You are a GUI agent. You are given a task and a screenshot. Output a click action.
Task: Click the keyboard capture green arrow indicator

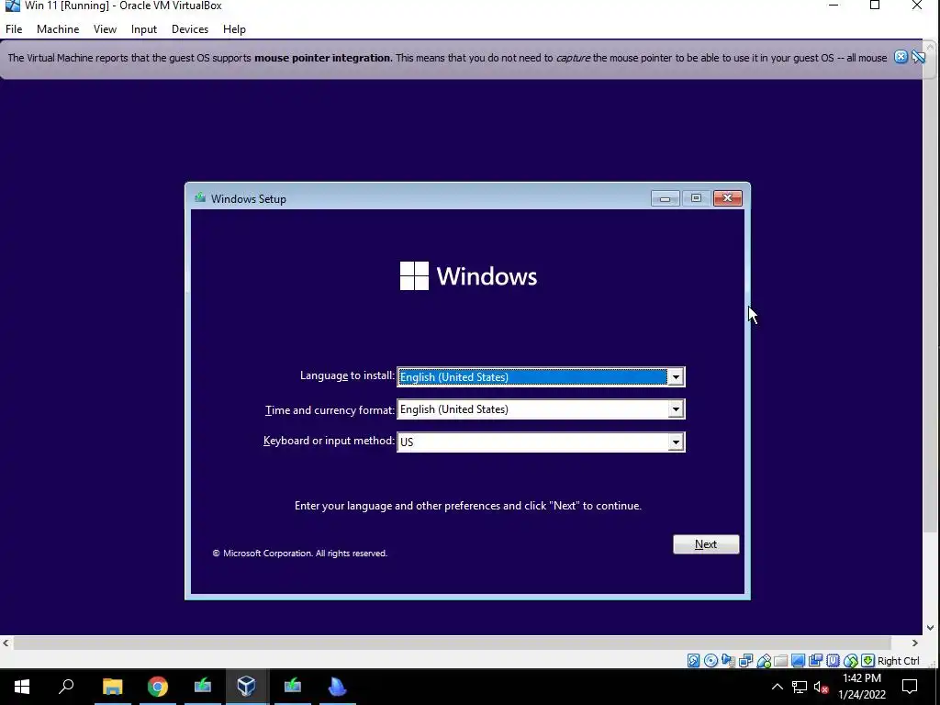[867, 661]
